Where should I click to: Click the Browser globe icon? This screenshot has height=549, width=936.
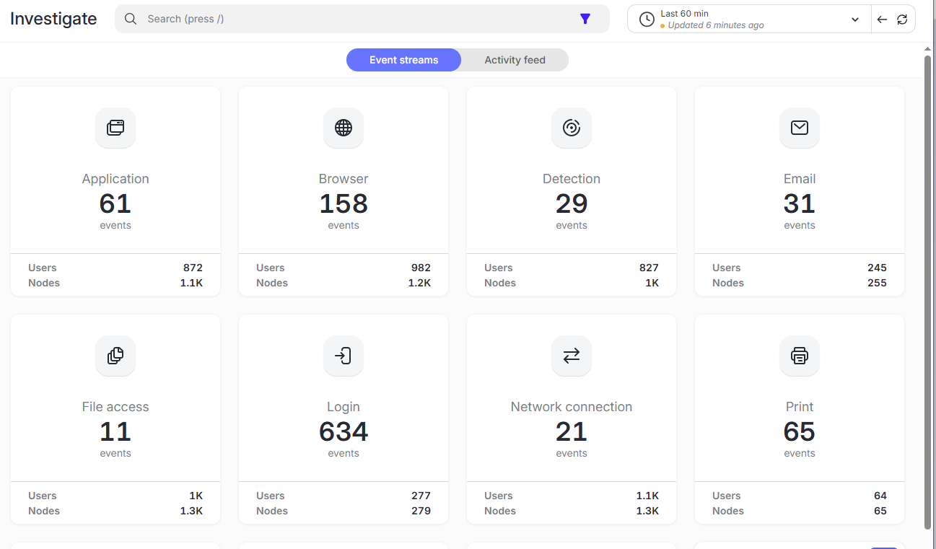344,128
